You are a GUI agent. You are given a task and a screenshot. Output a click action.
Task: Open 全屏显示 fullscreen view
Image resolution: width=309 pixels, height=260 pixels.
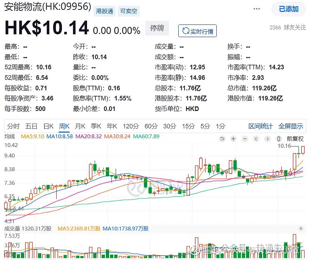click(291, 126)
